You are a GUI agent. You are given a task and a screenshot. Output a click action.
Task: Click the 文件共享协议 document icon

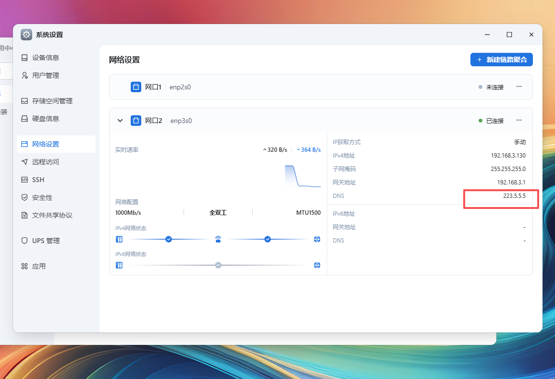click(25, 215)
